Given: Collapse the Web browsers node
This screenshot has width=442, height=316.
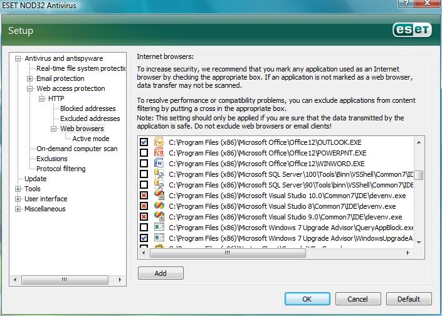Looking at the screenshot, I should pos(53,129).
